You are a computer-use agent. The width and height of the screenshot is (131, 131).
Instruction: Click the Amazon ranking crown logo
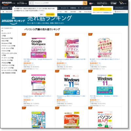pos(13,21)
